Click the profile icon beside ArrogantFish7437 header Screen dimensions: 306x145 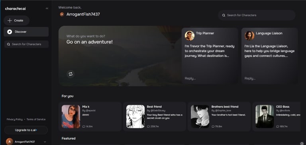tap(62, 14)
